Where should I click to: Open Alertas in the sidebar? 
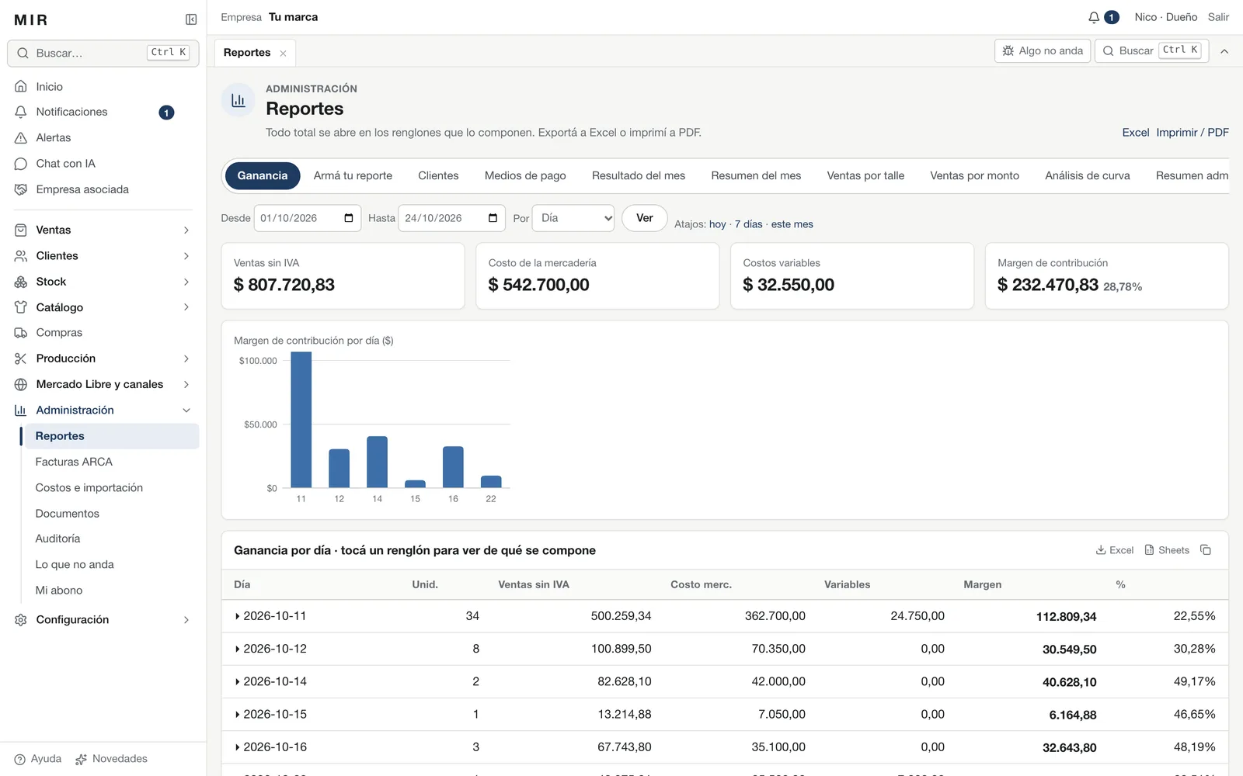click(103, 138)
